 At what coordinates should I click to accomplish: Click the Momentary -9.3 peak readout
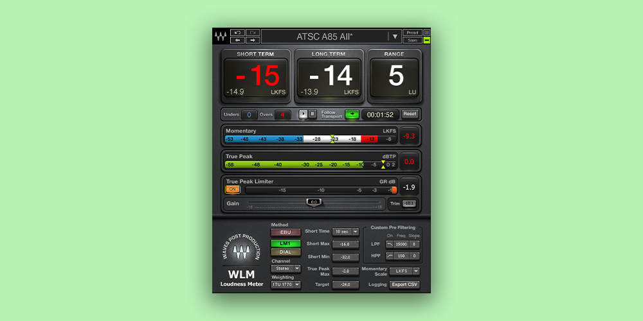click(409, 136)
